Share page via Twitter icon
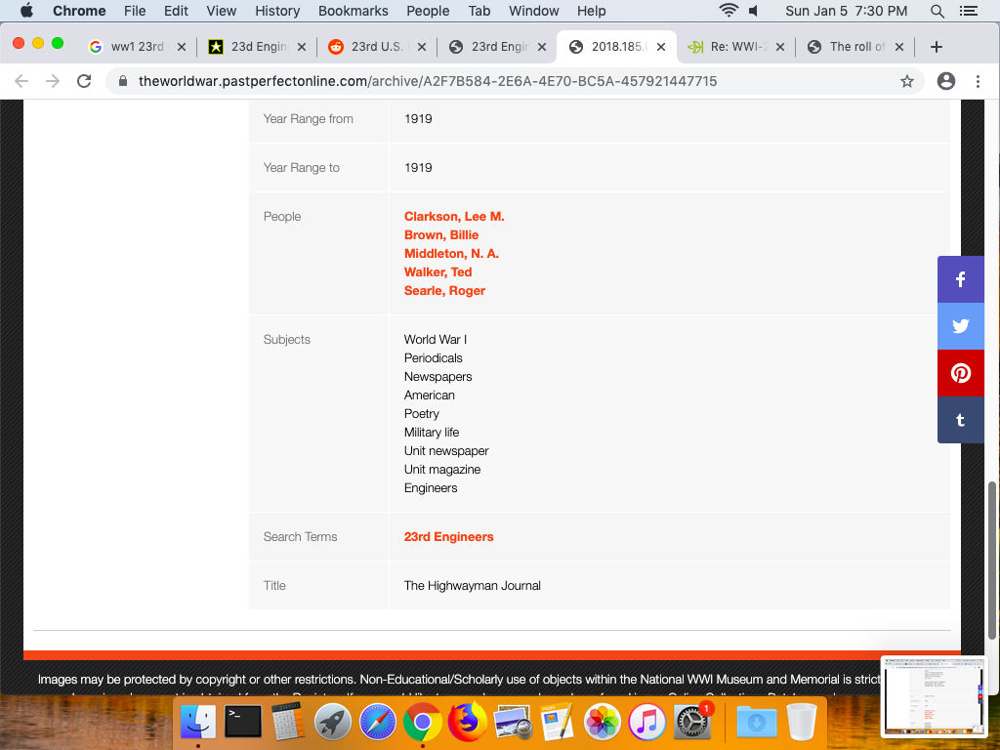1000x750 pixels. [x=961, y=326]
